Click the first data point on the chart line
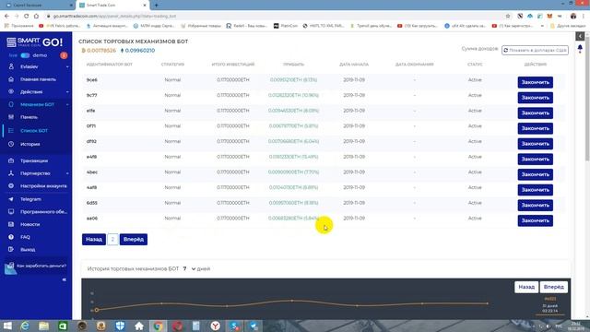The image size is (590, 332). (x=97, y=310)
